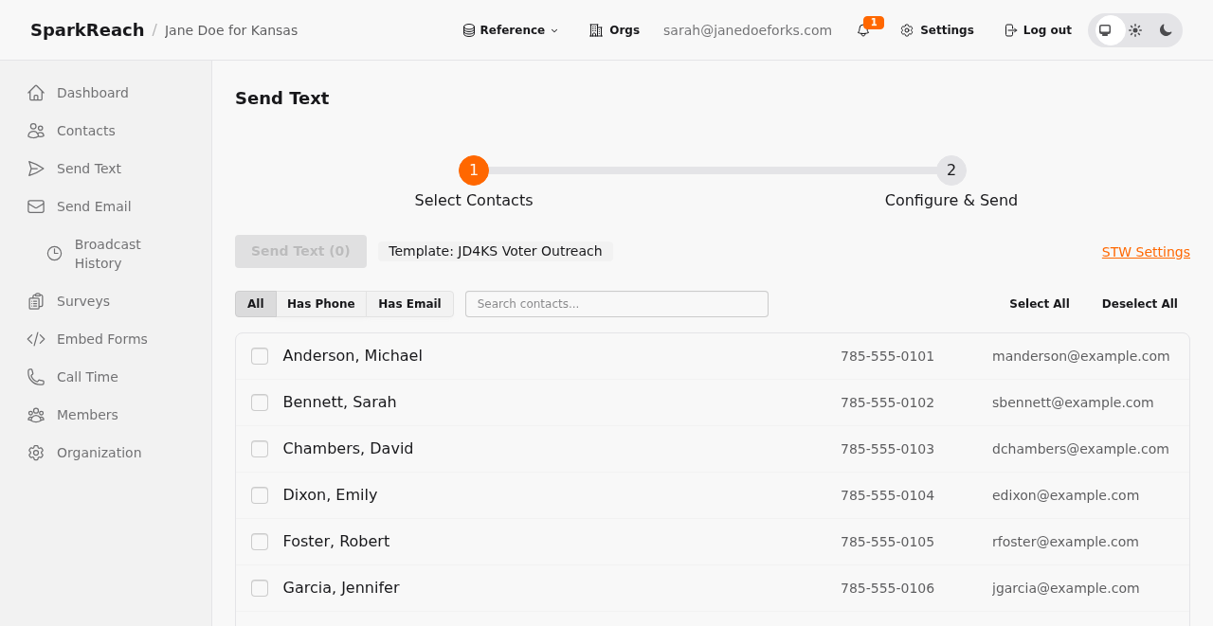Select the Embed Forms code icon
1213x626 pixels.
pyautogui.click(x=35, y=339)
